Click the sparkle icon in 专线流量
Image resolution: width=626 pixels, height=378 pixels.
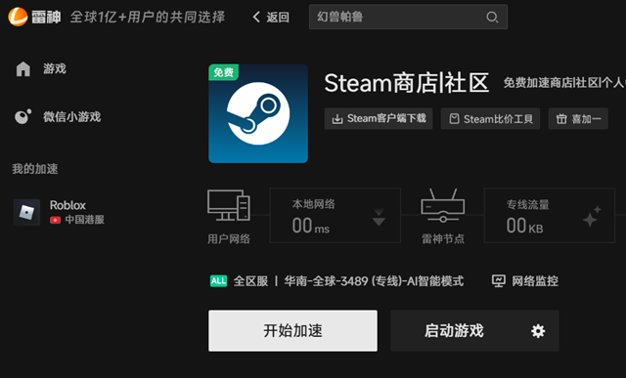[592, 217]
